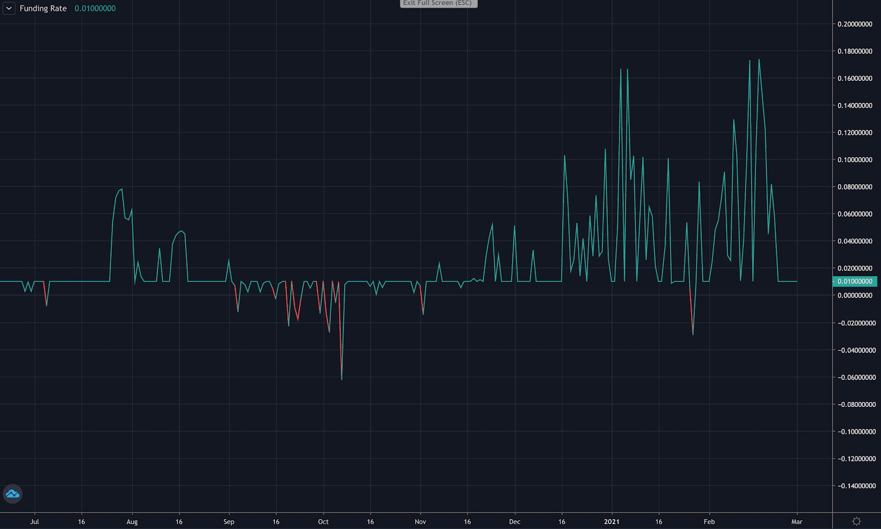Select the 2021 year label on time axis
This screenshot has width=881, height=529.
(x=612, y=521)
